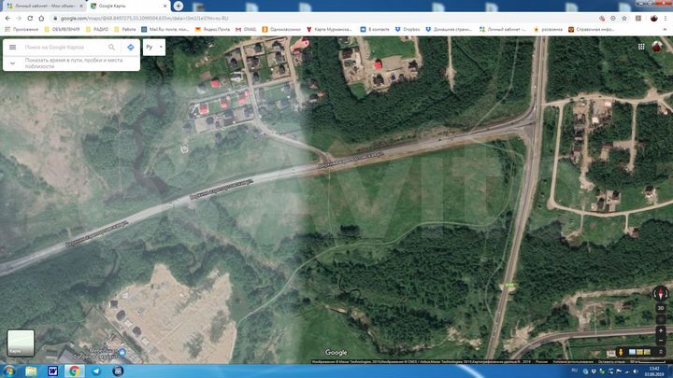Screen dimensions: 673x378
Task: Go back in browser history
Action: (7, 19)
